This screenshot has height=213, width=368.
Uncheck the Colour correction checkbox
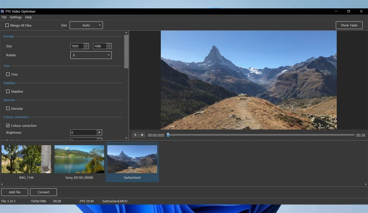pos(8,125)
